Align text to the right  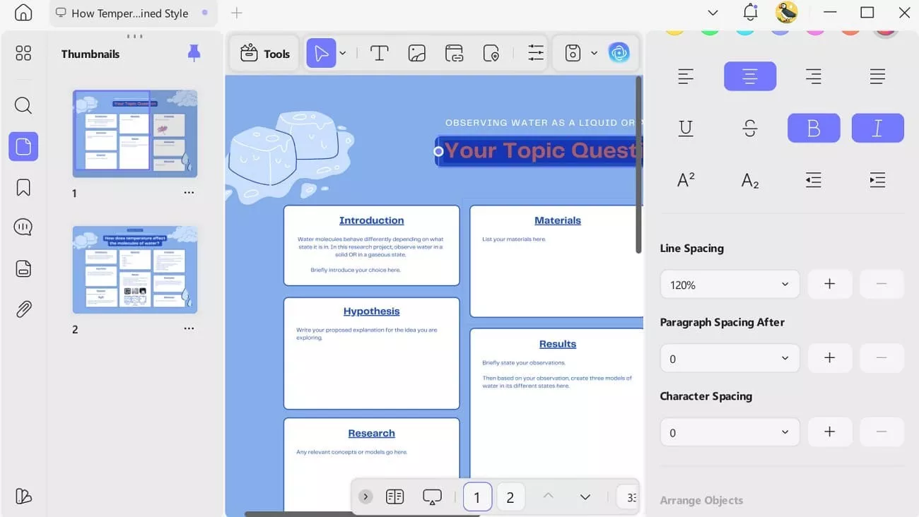(x=814, y=76)
